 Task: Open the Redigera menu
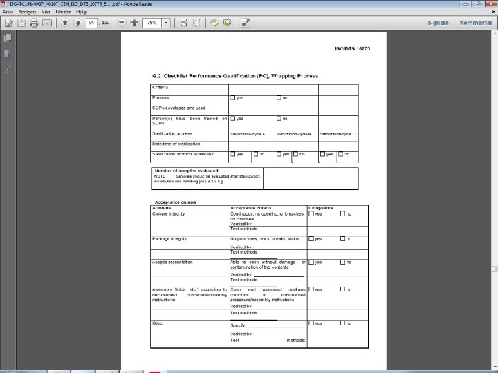click(27, 12)
